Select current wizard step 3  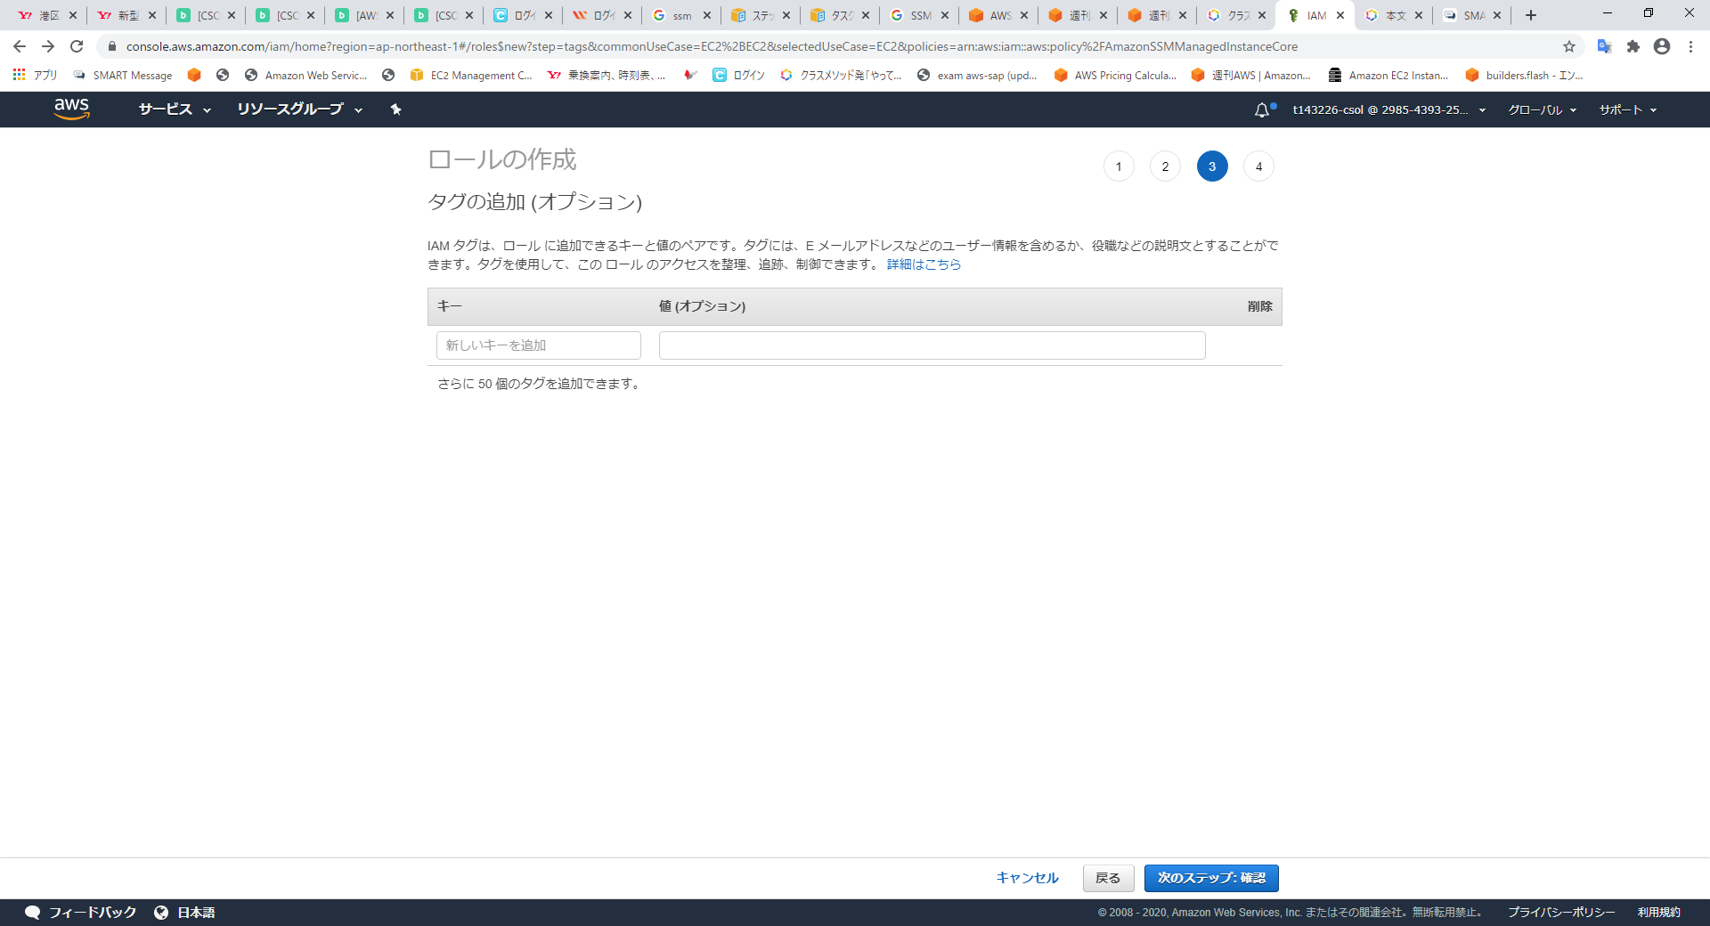pyautogui.click(x=1212, y=167)
